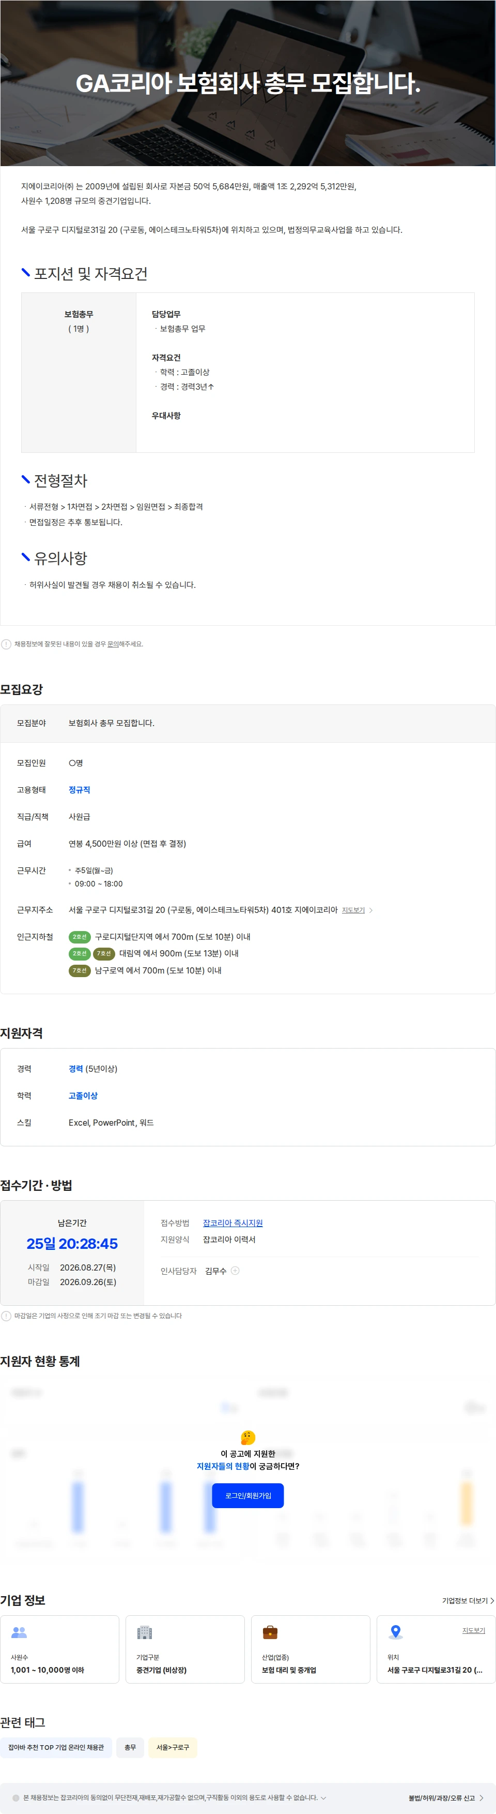Click the arrow after 불법/허위/과장/오류 신고

click(481, 1798)
